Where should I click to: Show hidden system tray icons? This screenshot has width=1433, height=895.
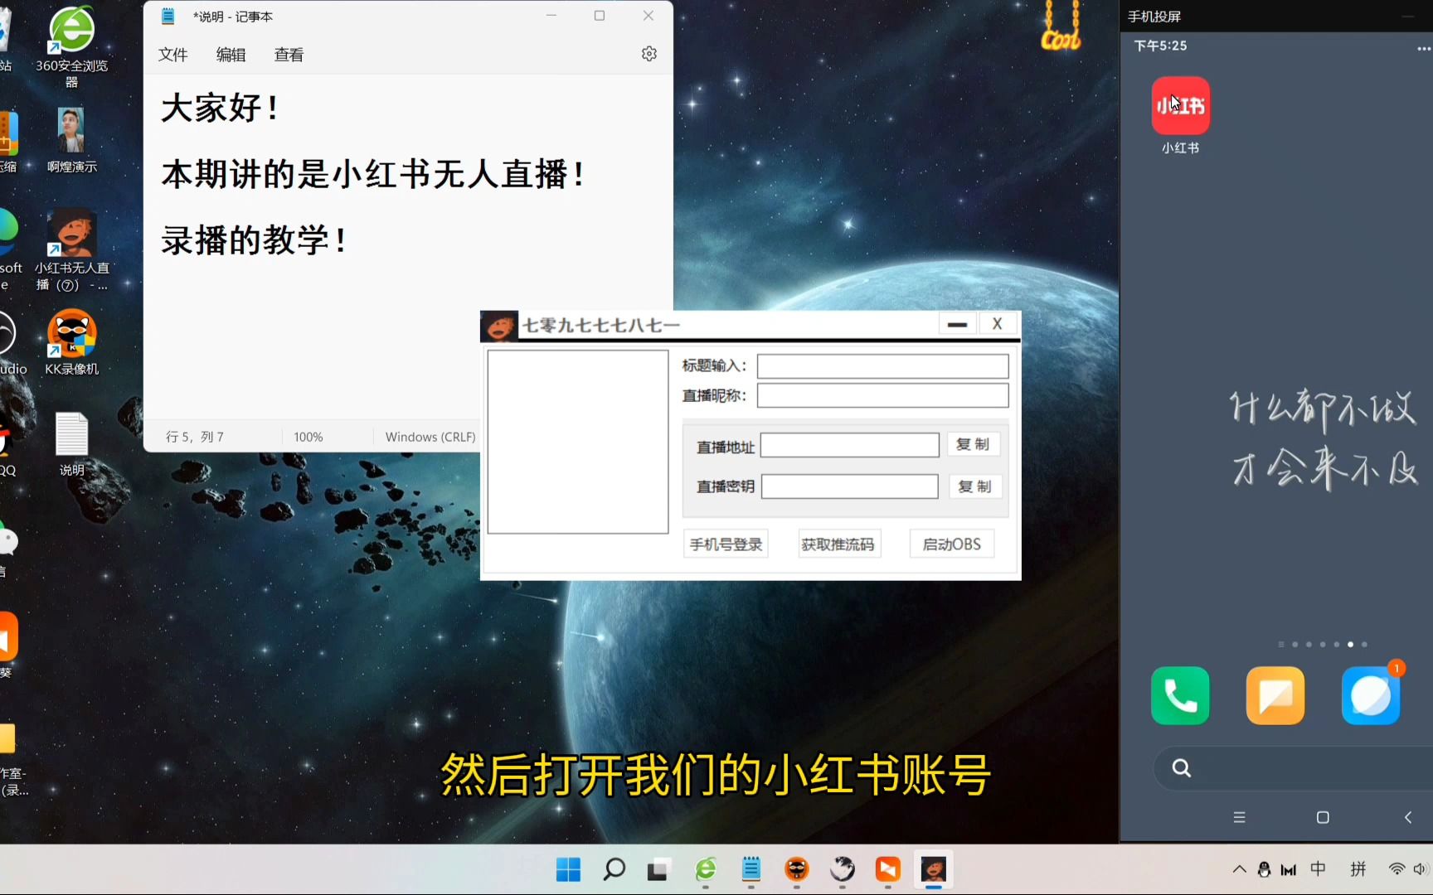point(1240,869)
